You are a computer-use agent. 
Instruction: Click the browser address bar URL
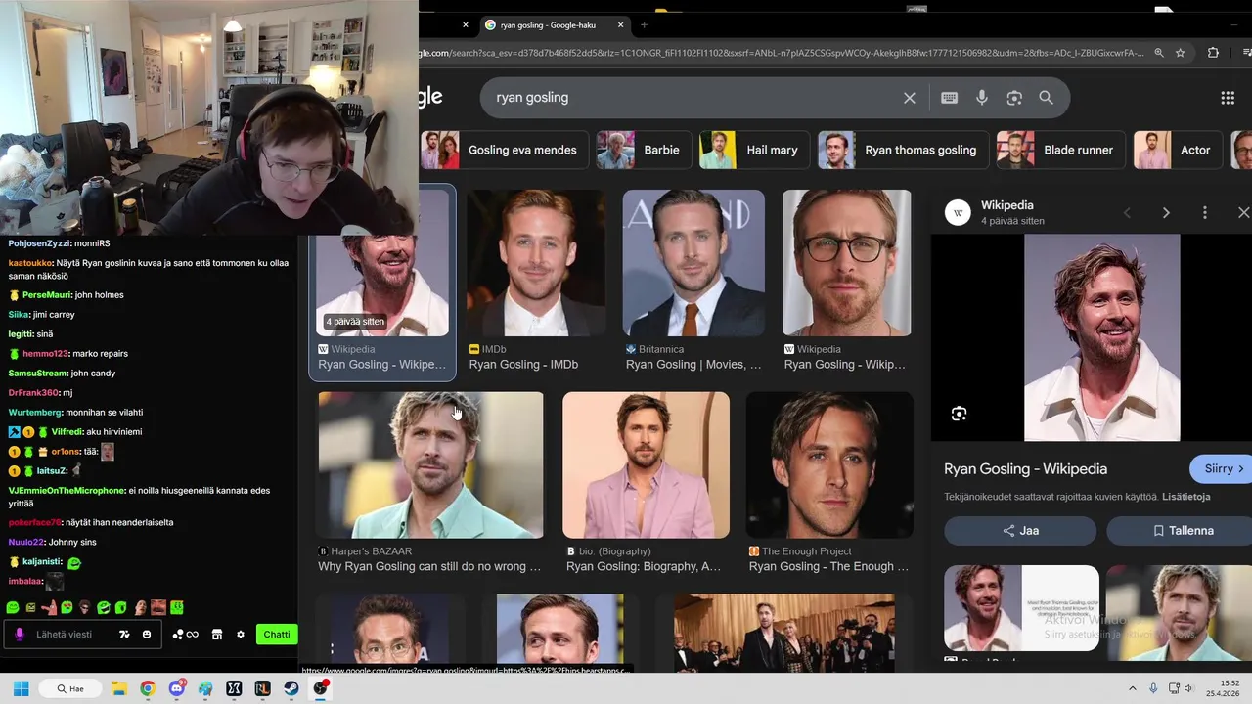[x=782, y=53]
